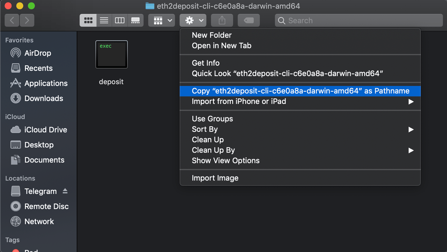Switch to column view in toolbar
Screen dimensions: 447x252
[x=120, y=20]
